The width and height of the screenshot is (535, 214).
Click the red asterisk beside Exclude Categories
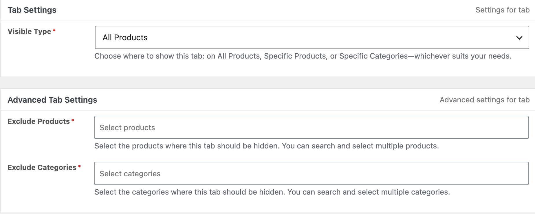[79, 166]
